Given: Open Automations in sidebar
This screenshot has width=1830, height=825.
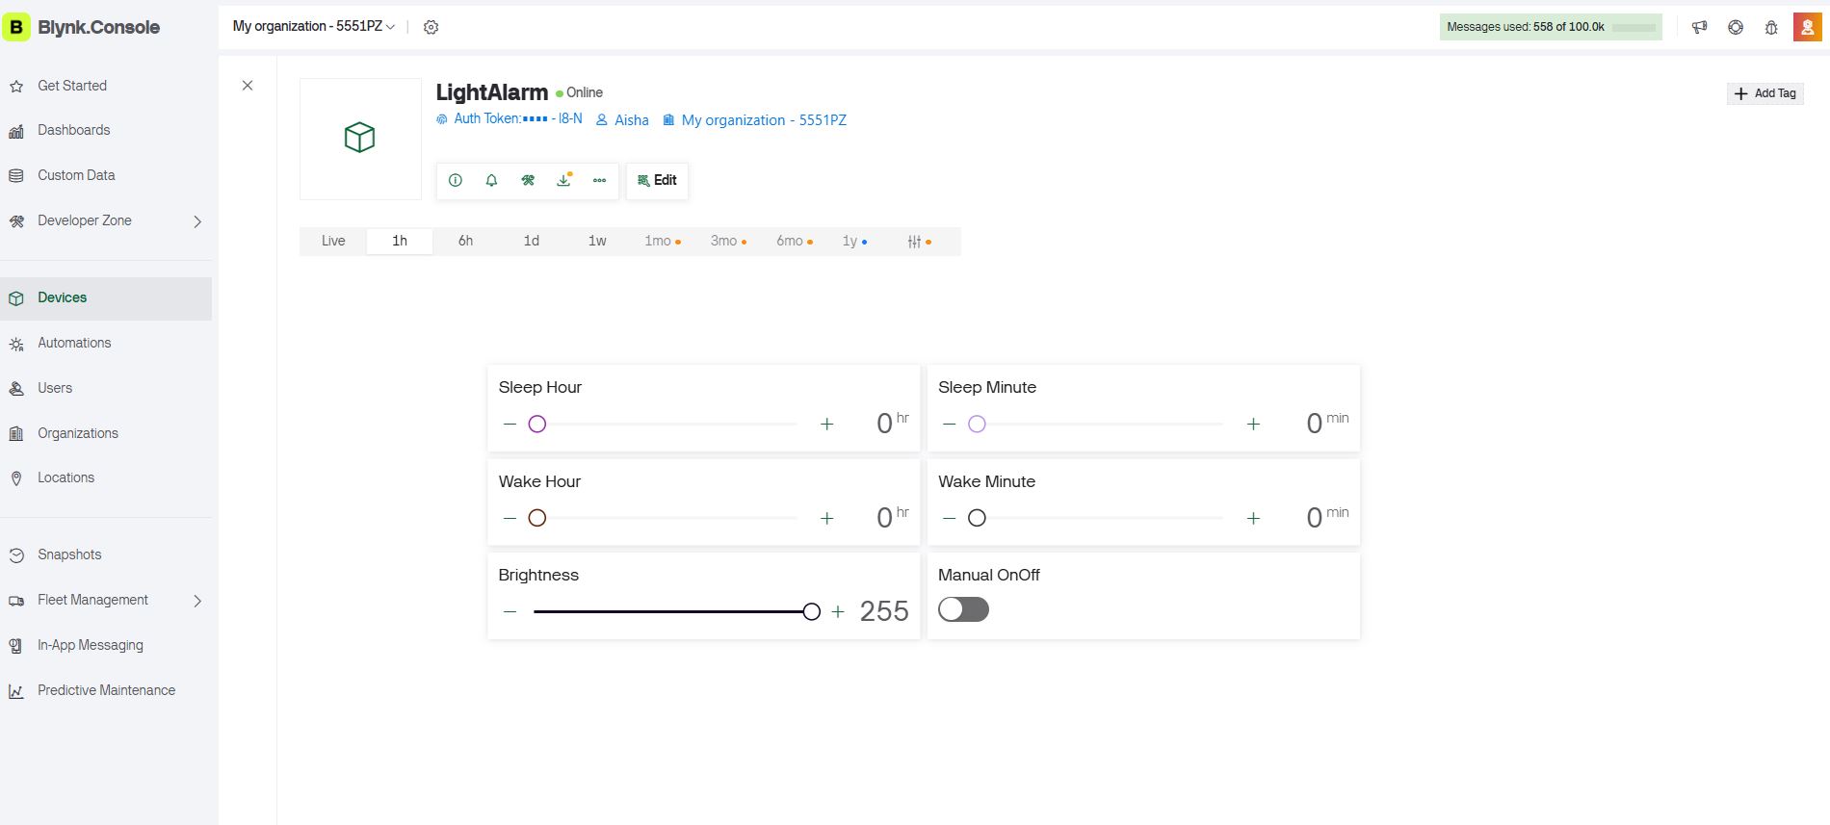Looking at the screenshot, I should coord(106,343).
